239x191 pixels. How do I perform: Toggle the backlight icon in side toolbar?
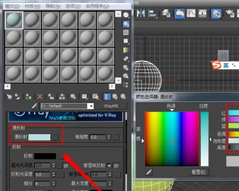pos(126,24)
